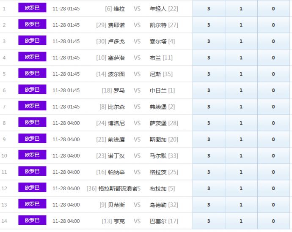Pick option 0 for 亨克 vs 巴塞尔
Viewport: 292px width, 232px height.
point(273,221)
